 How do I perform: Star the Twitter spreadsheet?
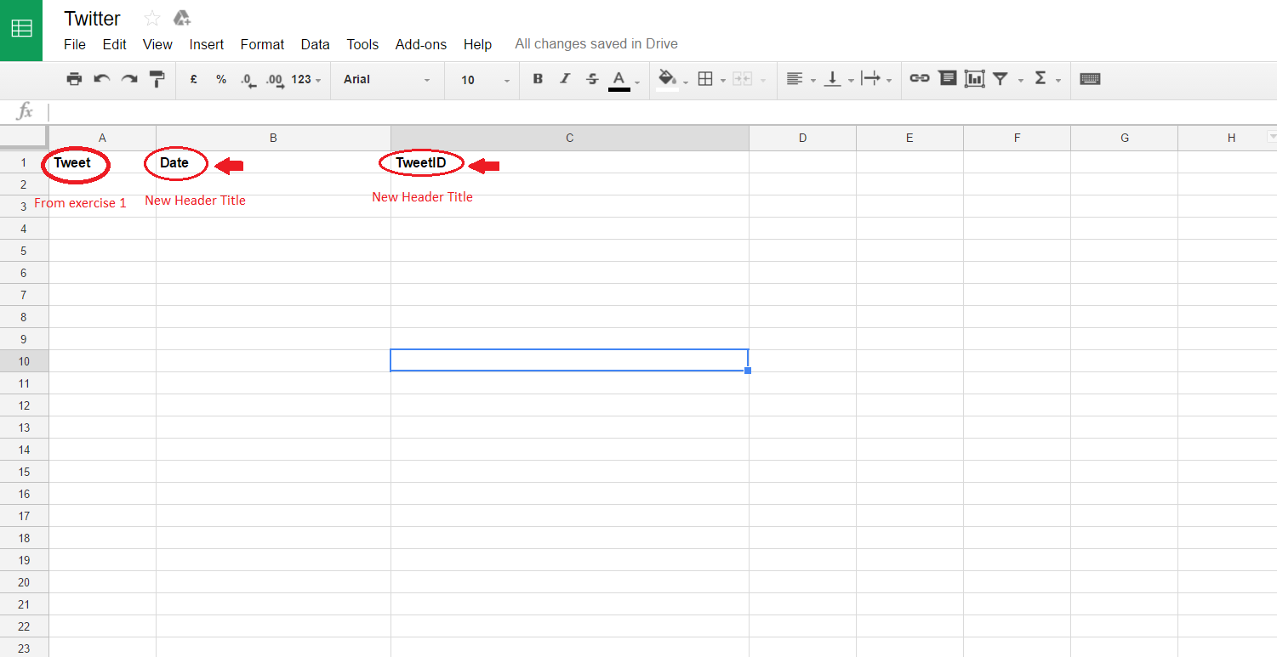[152, 19]
